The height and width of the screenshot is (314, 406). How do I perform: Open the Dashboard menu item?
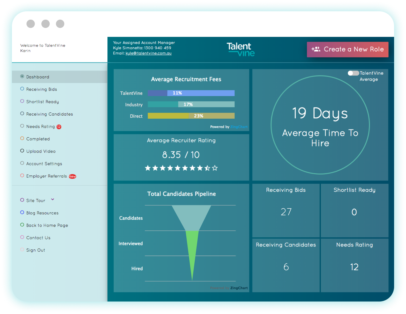pos(60,77)
